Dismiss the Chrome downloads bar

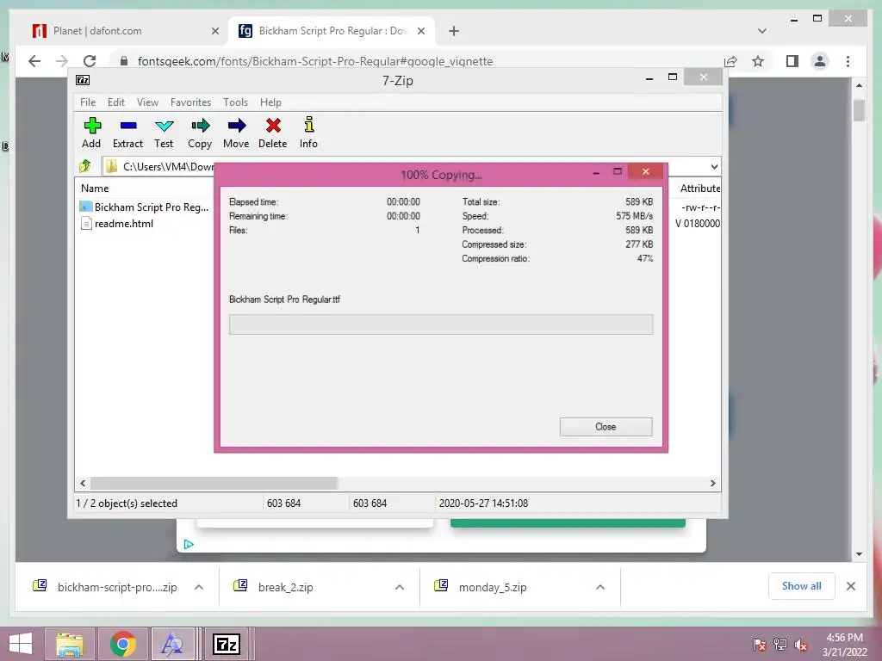pos(850,586)
